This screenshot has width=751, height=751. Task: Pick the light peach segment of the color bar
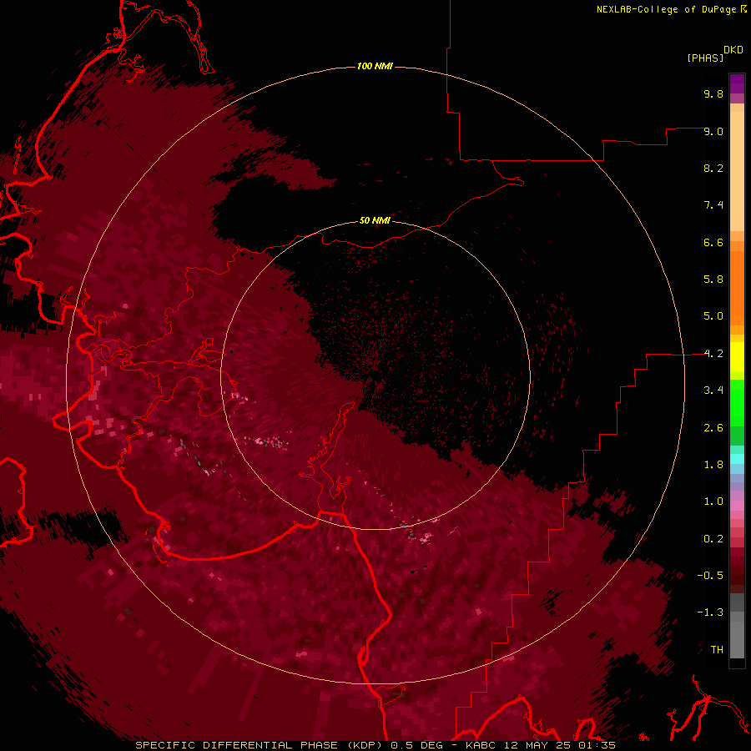(x=737, y=171)
